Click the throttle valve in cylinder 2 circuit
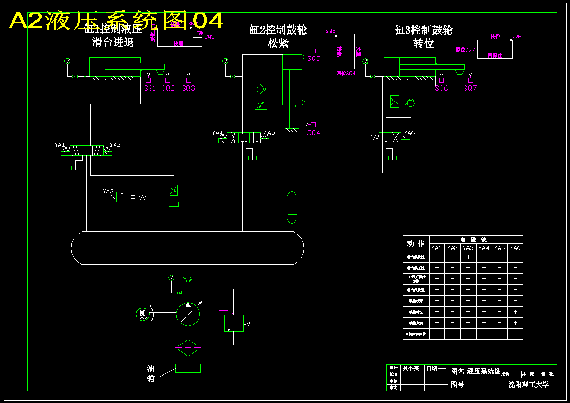Viewport: 570px width, 403px height. tap(261, 105)
